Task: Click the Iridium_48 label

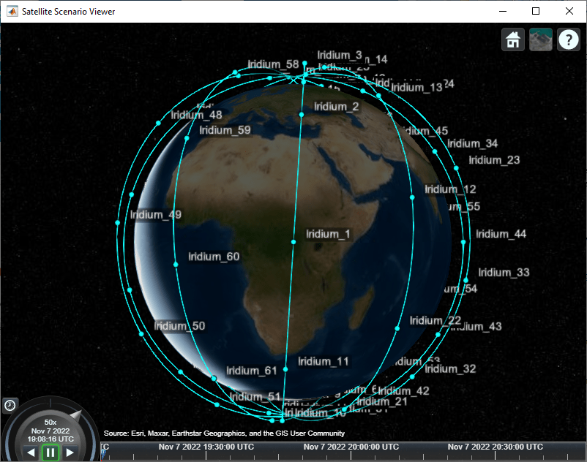Action: click(x=197, y=115)
